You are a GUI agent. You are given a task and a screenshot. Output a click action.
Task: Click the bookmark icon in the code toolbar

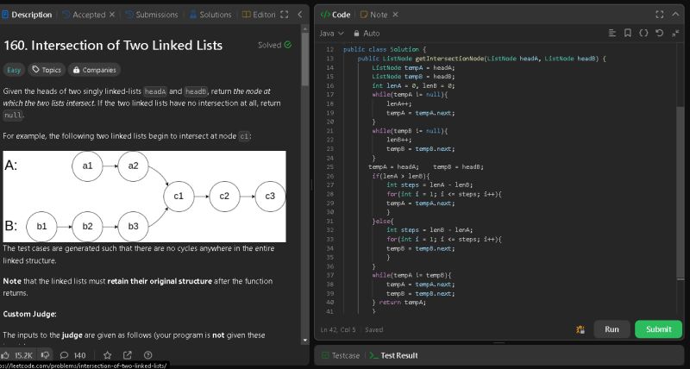pos(628,33)
